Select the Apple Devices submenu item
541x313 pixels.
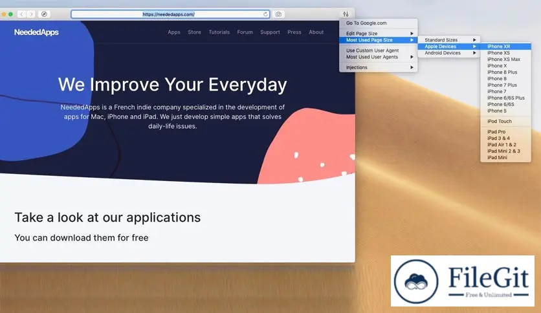click(x=449, y=46)
